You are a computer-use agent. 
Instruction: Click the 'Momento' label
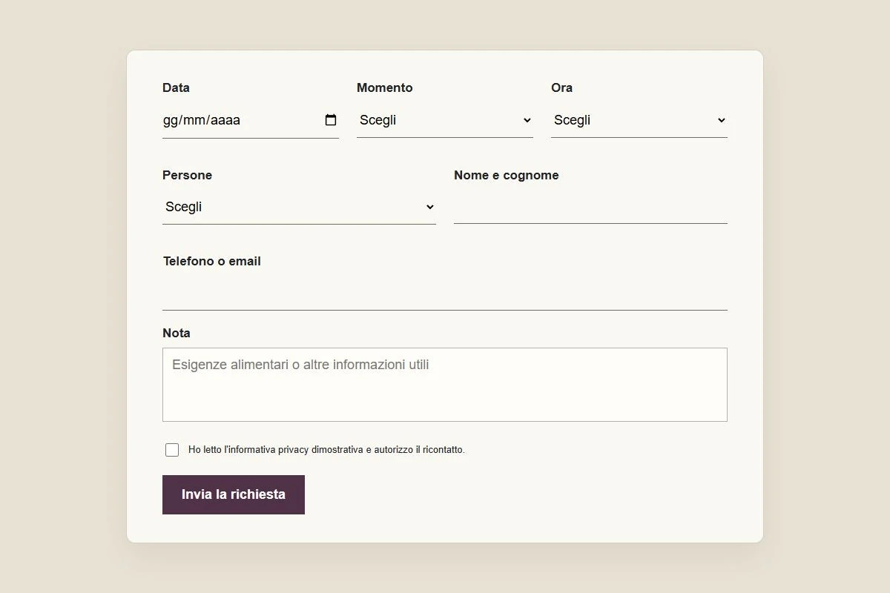385,87
